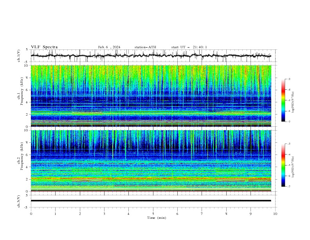The width and height of the screenshot is (310, 240).
Task: Click the 'start UT = 21:40: 1' text
Action: pos(189,47)
